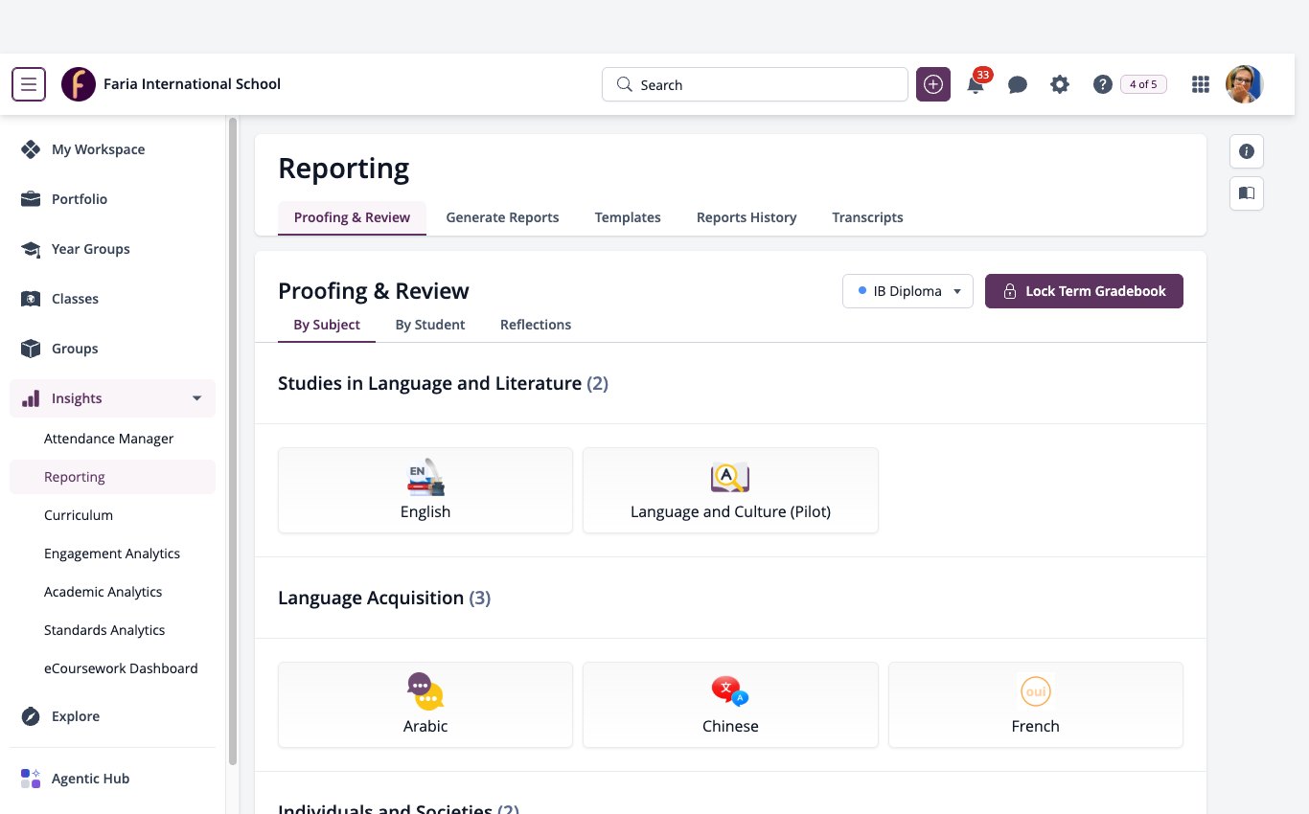
Task: Open the apps grid launcher
Action: (1200, 84)
